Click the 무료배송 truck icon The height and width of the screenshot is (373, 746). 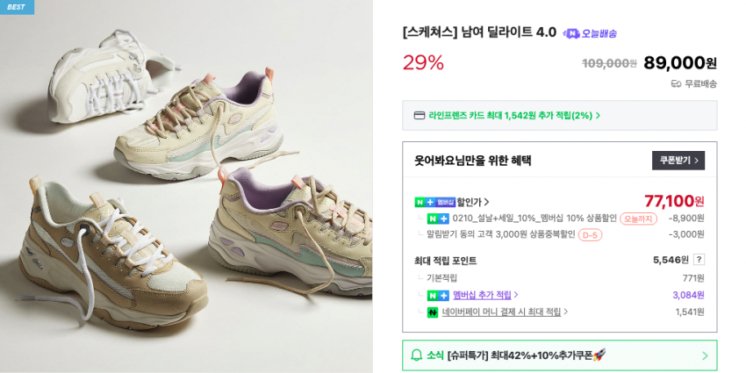pyautogui.click(x=676, y=84)
